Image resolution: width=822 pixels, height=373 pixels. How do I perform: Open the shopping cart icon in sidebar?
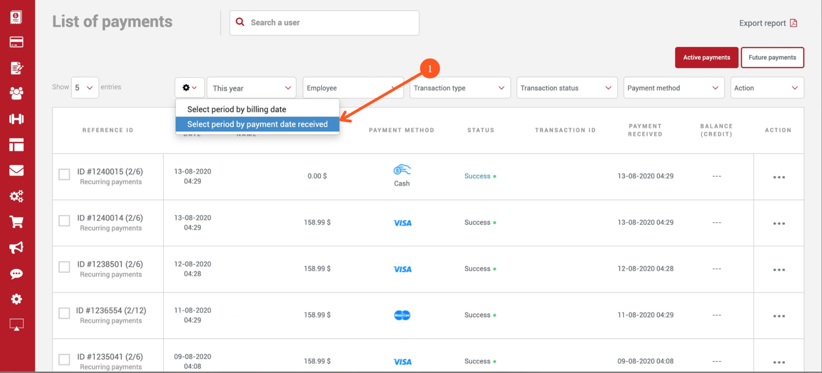tap(16, 222)
